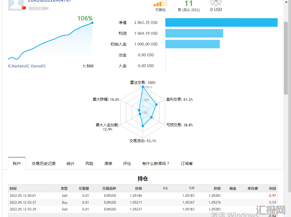Click the scroll-up arrow at top right
291x217 pixels.
pos(287,2)
